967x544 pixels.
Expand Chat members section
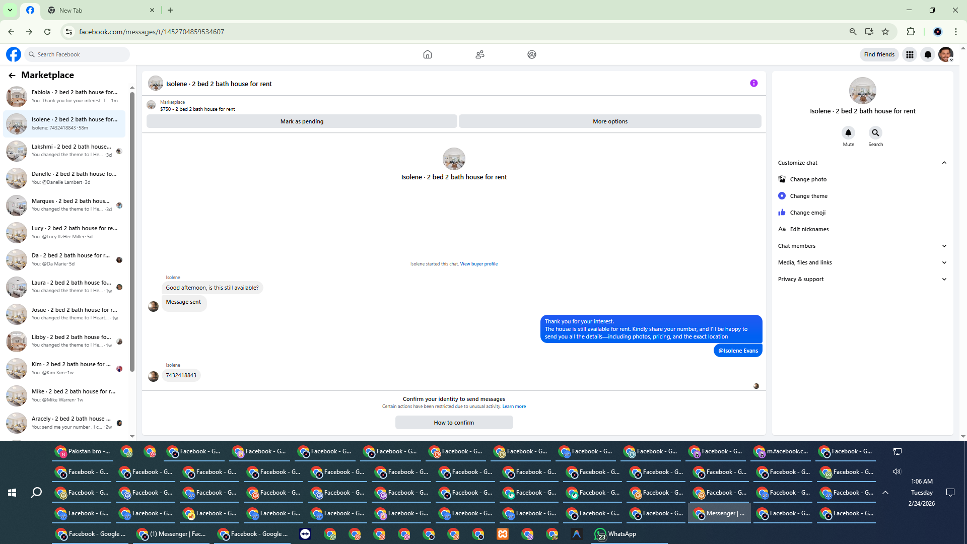click(x=944, y=246)
